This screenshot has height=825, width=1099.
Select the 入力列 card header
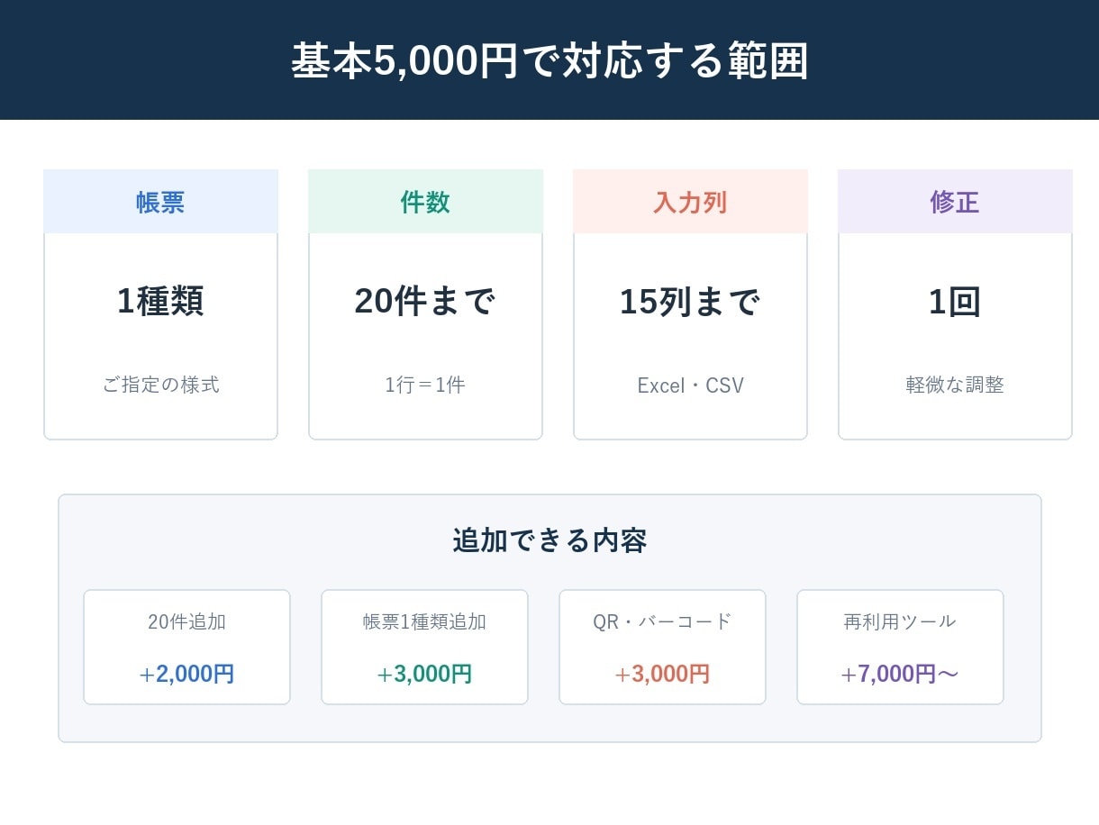coord(690,202)
